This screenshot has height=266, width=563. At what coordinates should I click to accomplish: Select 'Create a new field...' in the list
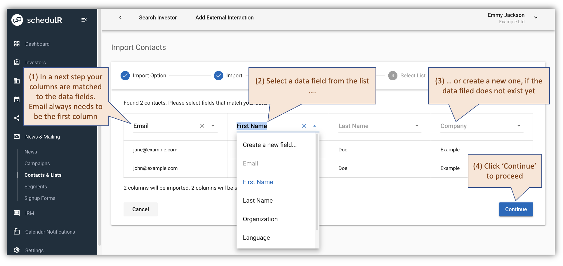270,145
